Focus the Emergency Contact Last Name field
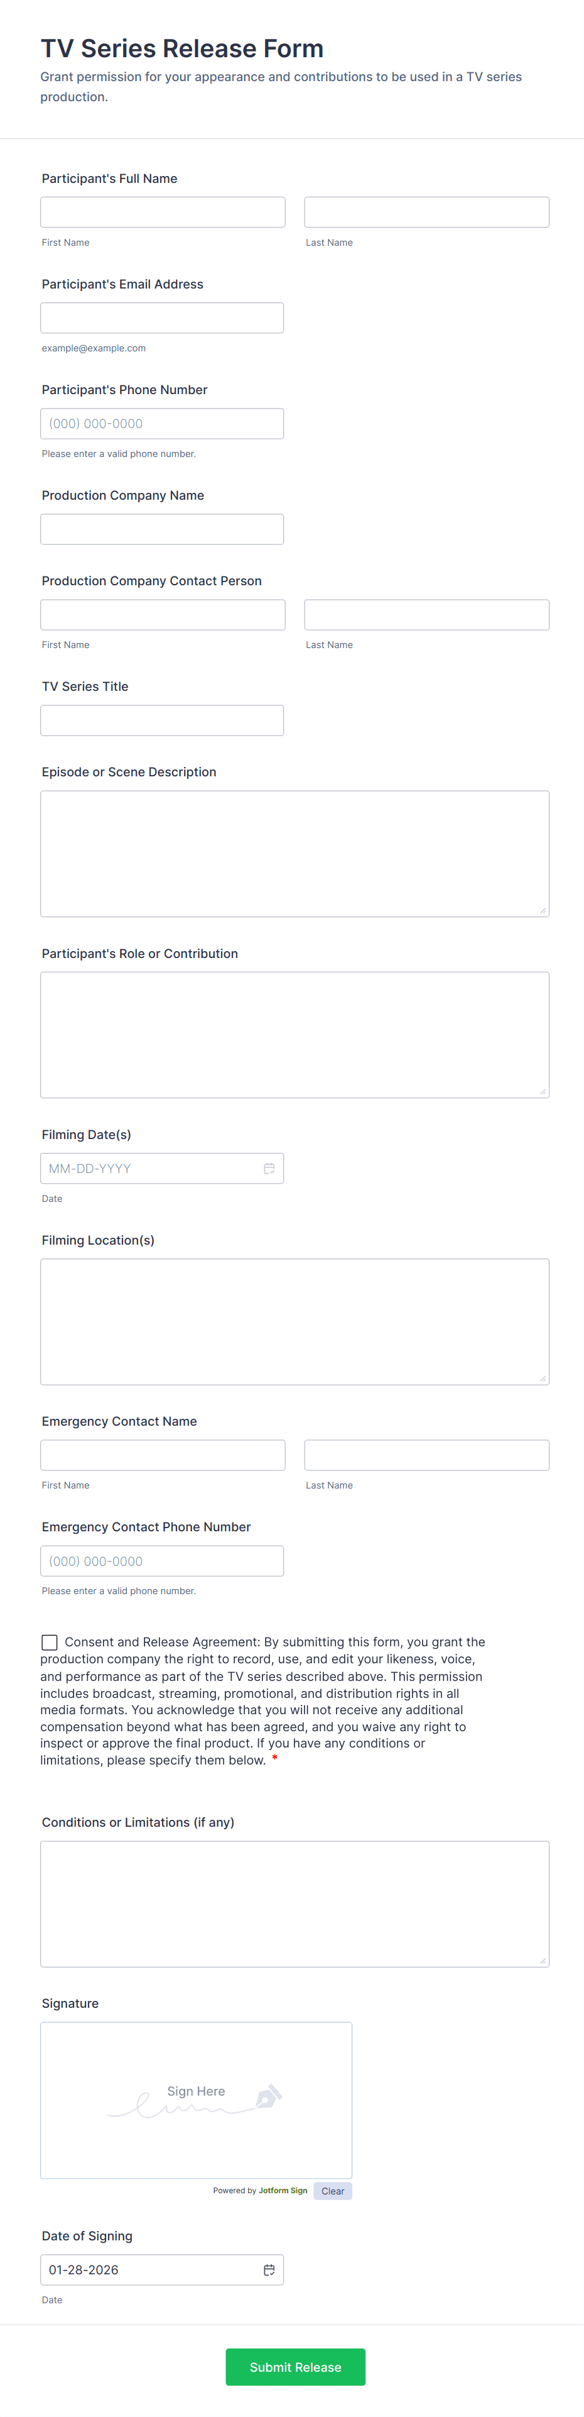This screenshot has width=584, height=2417. click(426, 1455)
